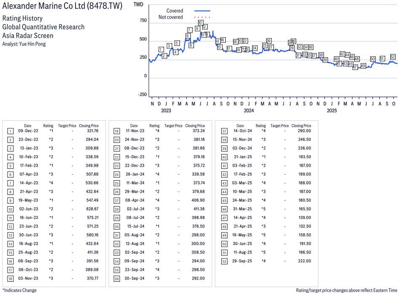The image size is (402, 293).
Task: Select the Not covered legend label
Action: coord(170,17)
